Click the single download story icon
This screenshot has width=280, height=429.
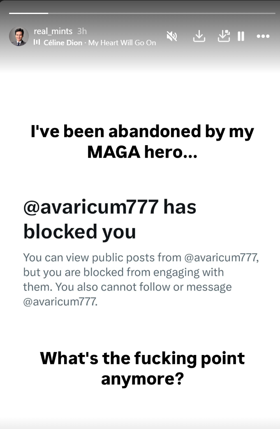pos(199,36)
